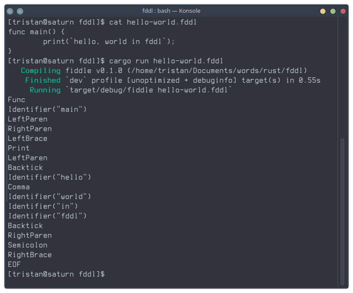Click the second terminal icon in title bar
This screenshot has height=293, width=353.
pos(20,11)
